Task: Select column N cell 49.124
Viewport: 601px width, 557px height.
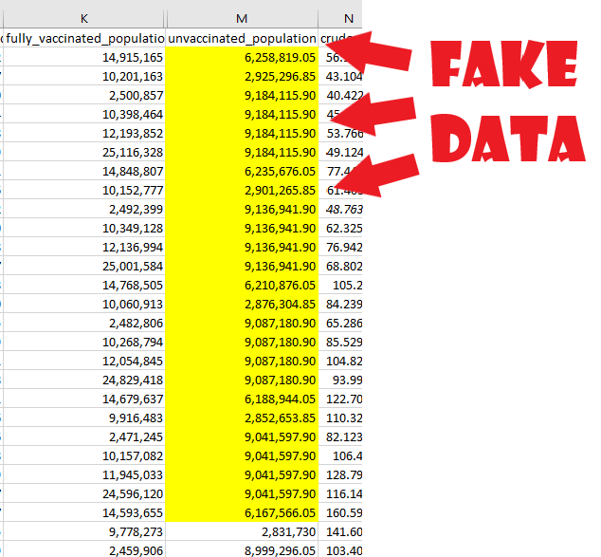Action: pyautogui.click(x=340, y=152)
